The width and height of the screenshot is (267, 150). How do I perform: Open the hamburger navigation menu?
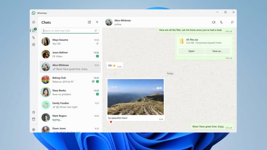click(34, 22)
